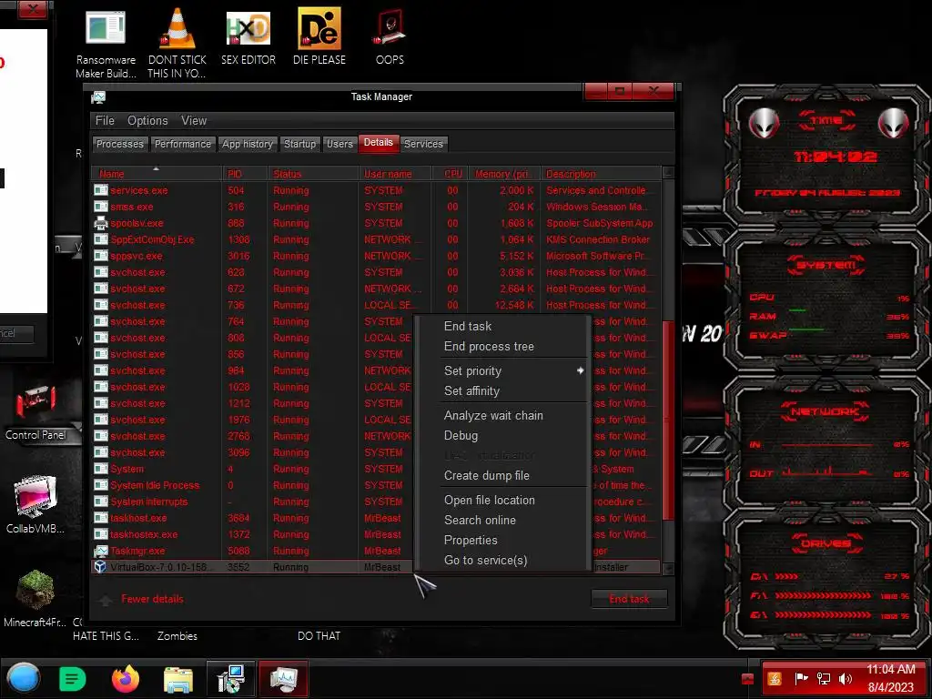Sort by the PID column header
The height and width of the screenshot is (699, 932).
(244, 174)
